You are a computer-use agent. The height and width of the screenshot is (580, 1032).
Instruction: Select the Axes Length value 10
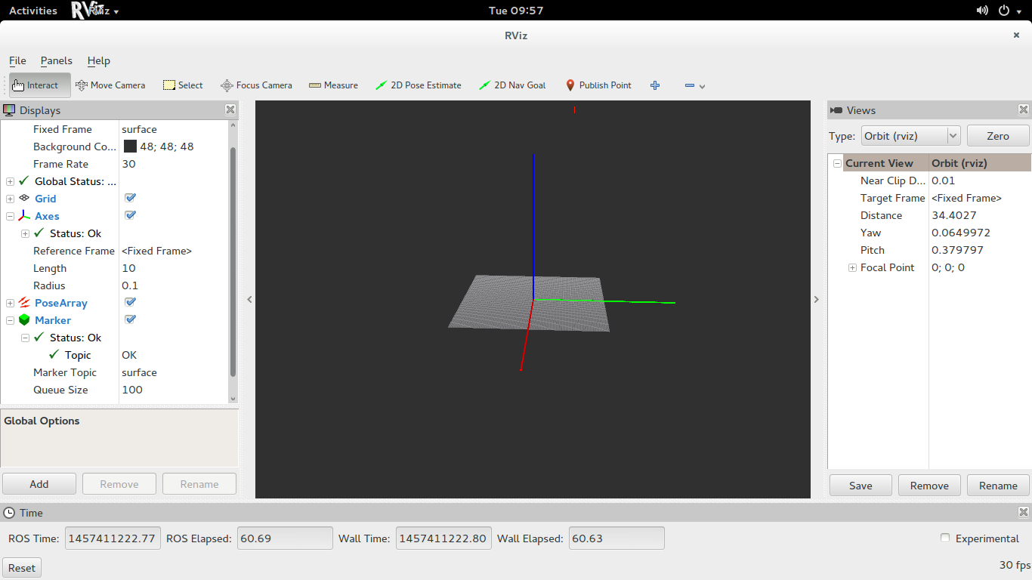128,268
